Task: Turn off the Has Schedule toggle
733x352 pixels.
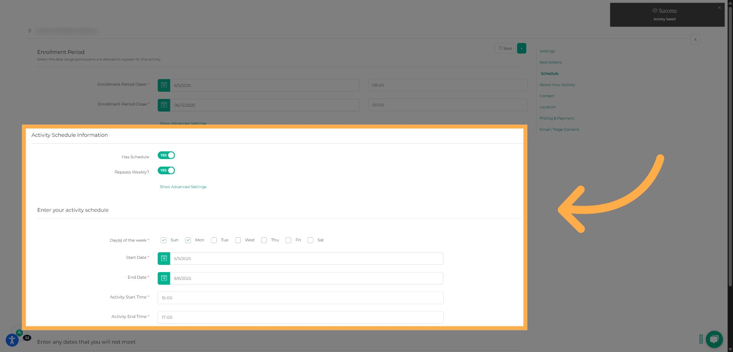Action: click(x=166, y=155)
